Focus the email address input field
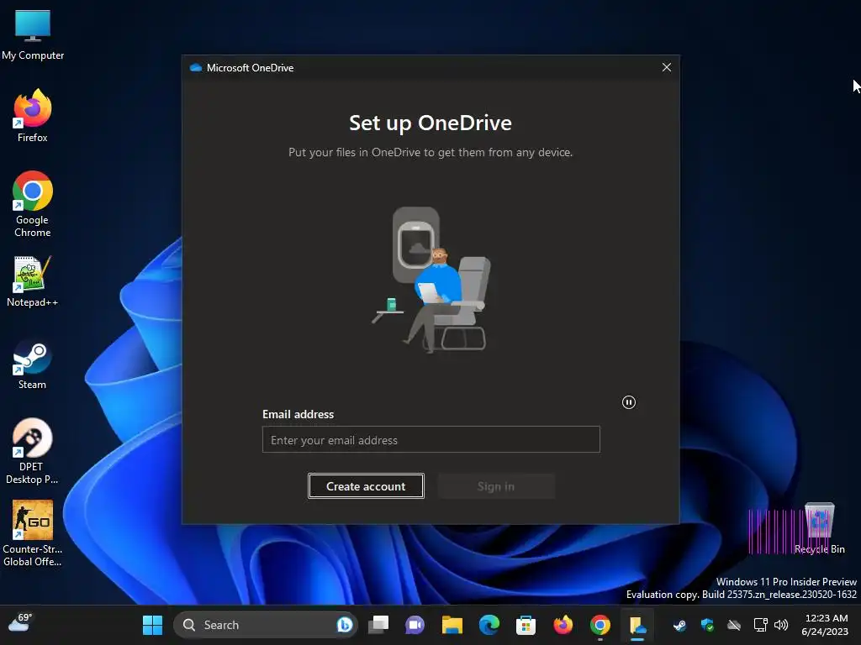The height and width of the screenshot is (645, 861). coord(431,439)
